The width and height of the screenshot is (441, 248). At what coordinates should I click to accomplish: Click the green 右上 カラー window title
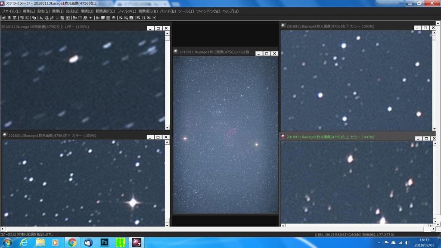click(x=330, y=137)
